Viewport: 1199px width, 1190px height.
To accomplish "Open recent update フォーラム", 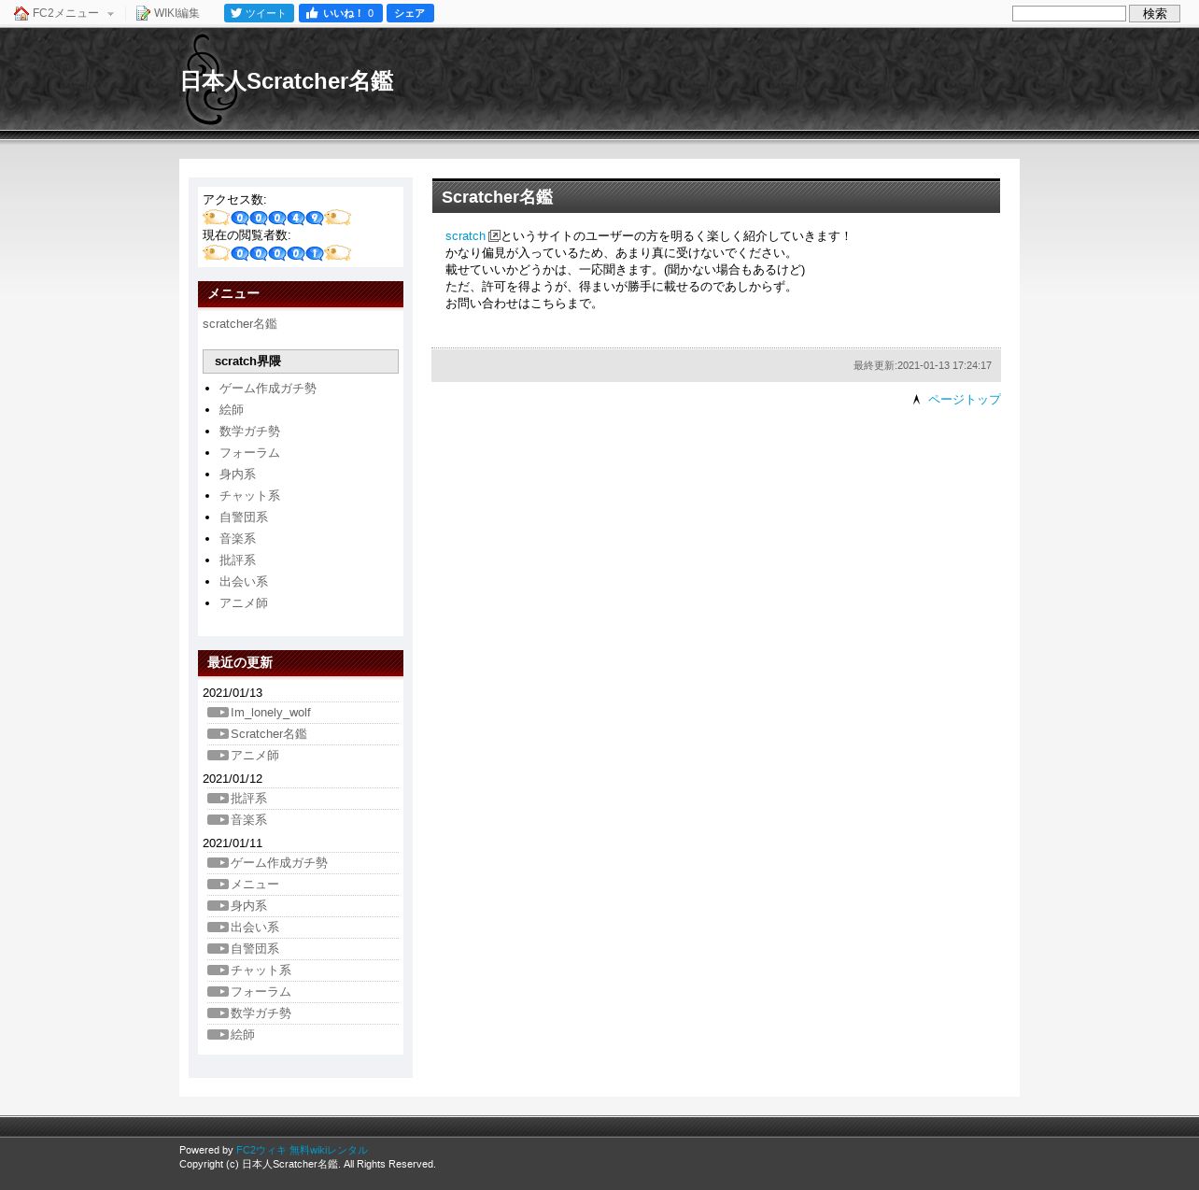I will point(261,992).
